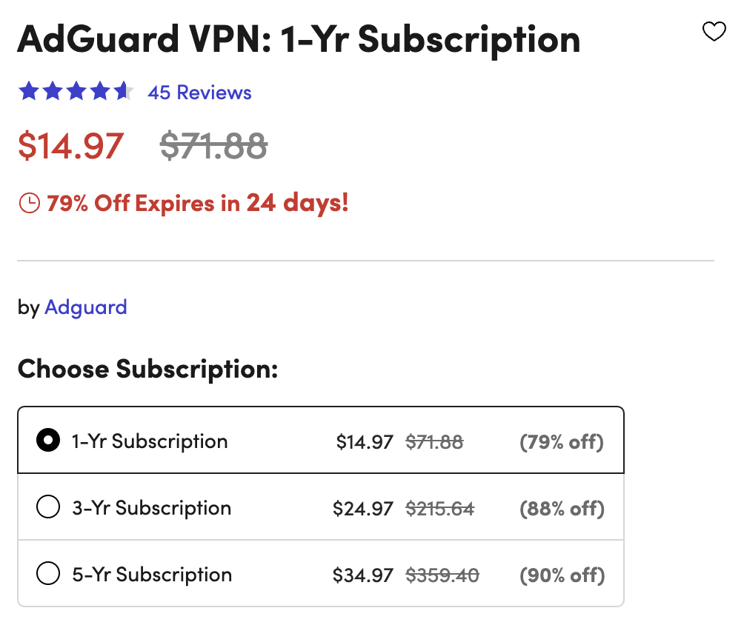744x625 pixels.
Task: Click the 3-Yr Subscription label text
Action: 151,508
